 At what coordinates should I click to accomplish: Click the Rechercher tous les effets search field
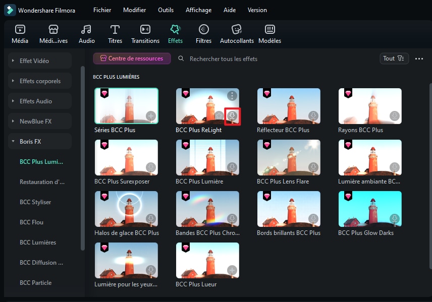(223, 58)
